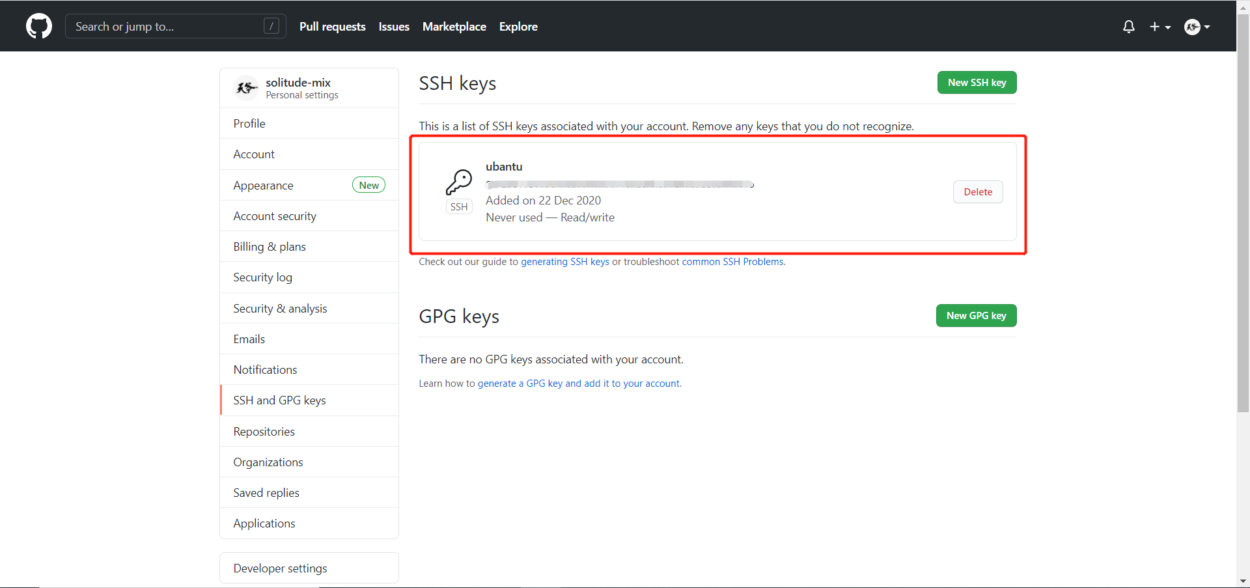Open the GitHub home logo
The width and height of the screenshot is (1250, 588).
pyautogui.click(x=39, y=27)
